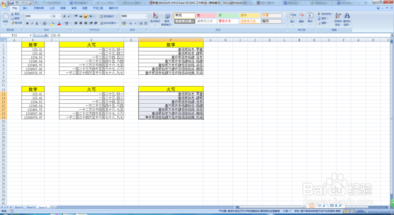Apply comma style
The image size is (394, 215).
135,23
